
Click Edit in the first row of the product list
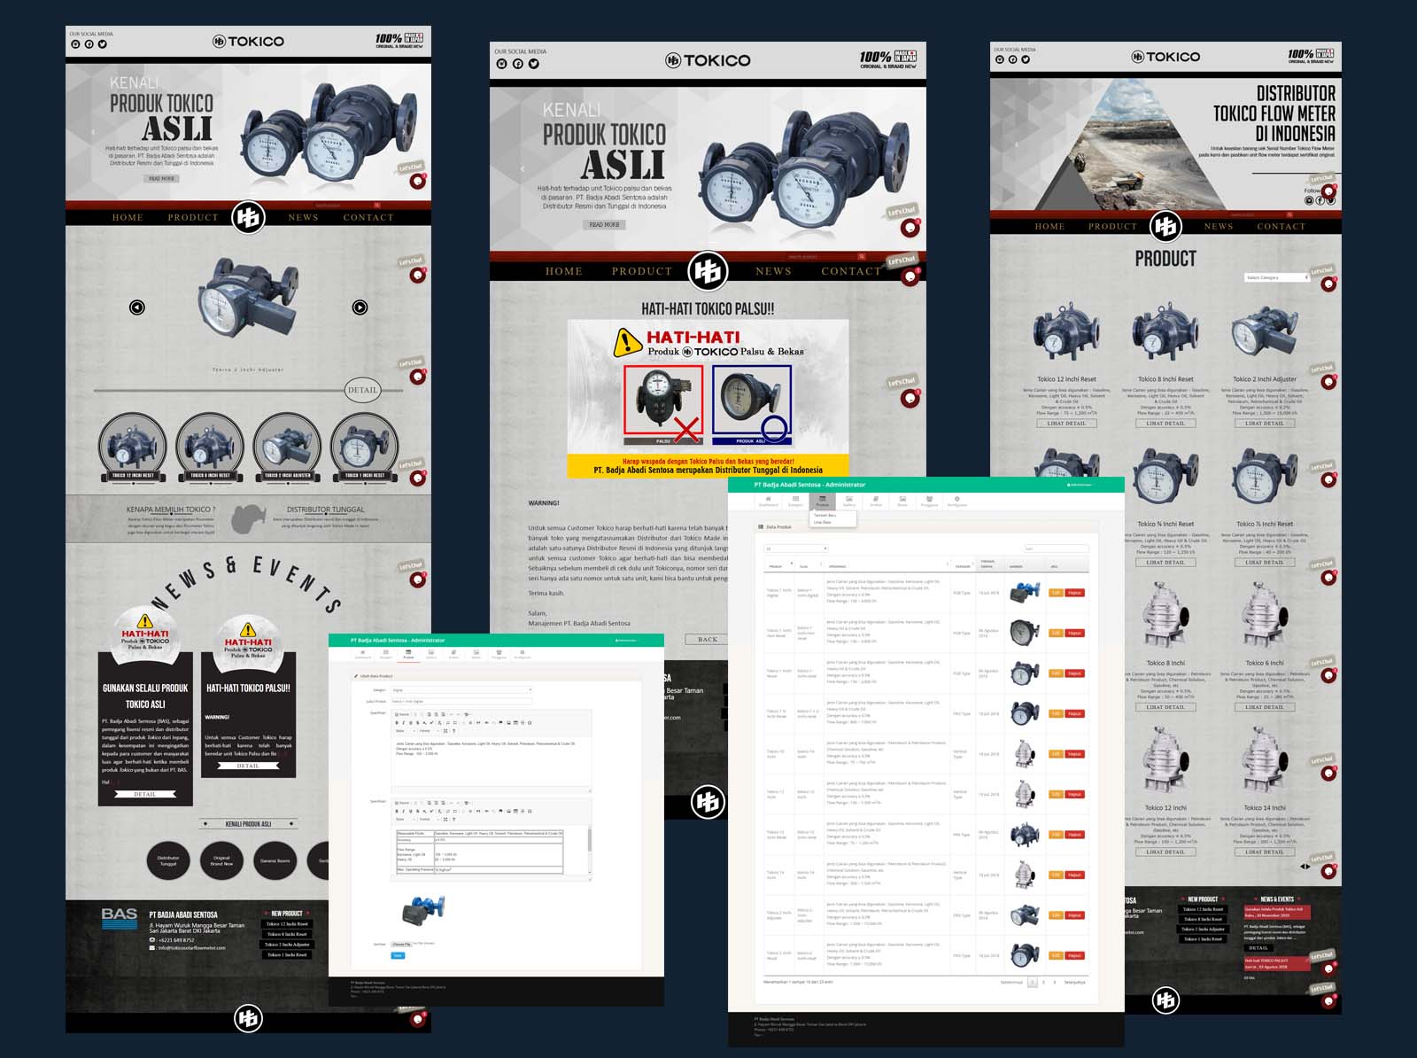[x=1056, y=593]
